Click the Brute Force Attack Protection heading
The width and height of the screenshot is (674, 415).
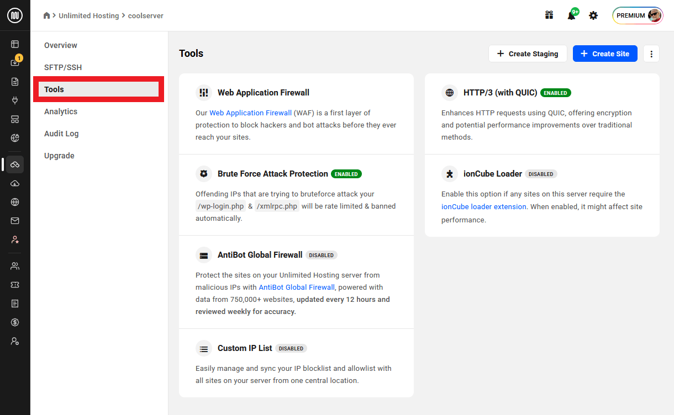pos(273,174)
